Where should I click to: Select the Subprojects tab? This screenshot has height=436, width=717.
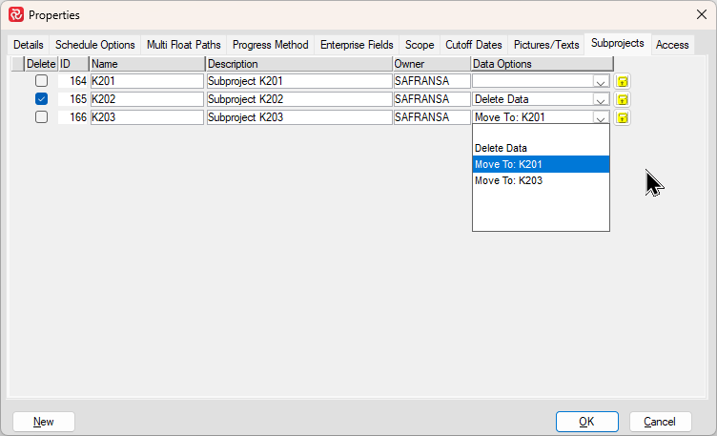pyautogui.click(x=617, y=44)
